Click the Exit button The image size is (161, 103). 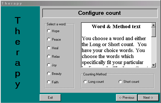(50, 98)
